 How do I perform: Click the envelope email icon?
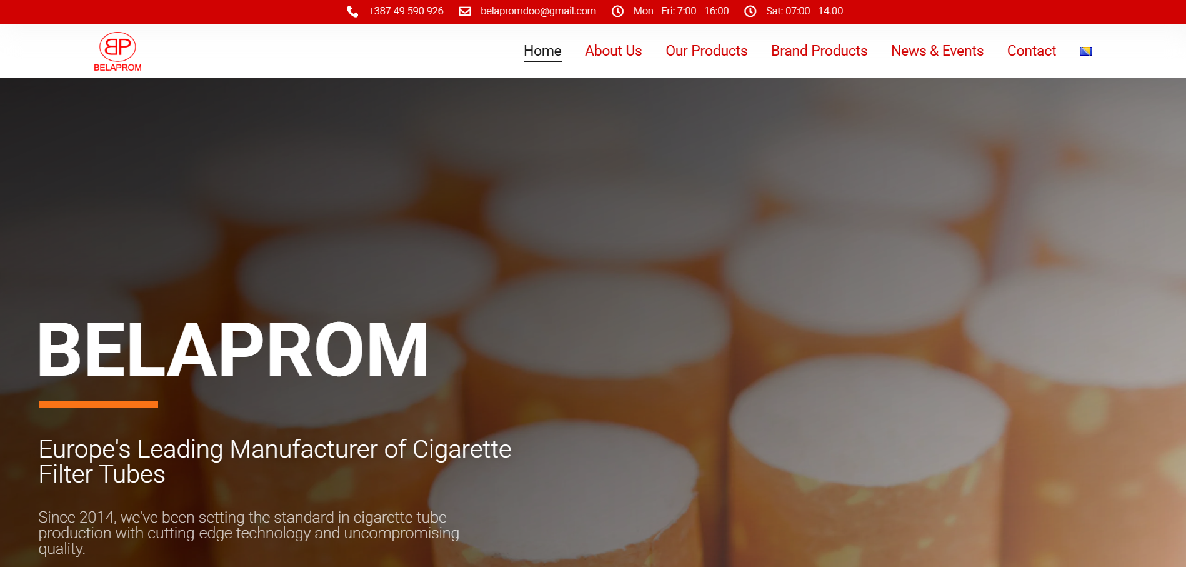(x=465, y=11)
